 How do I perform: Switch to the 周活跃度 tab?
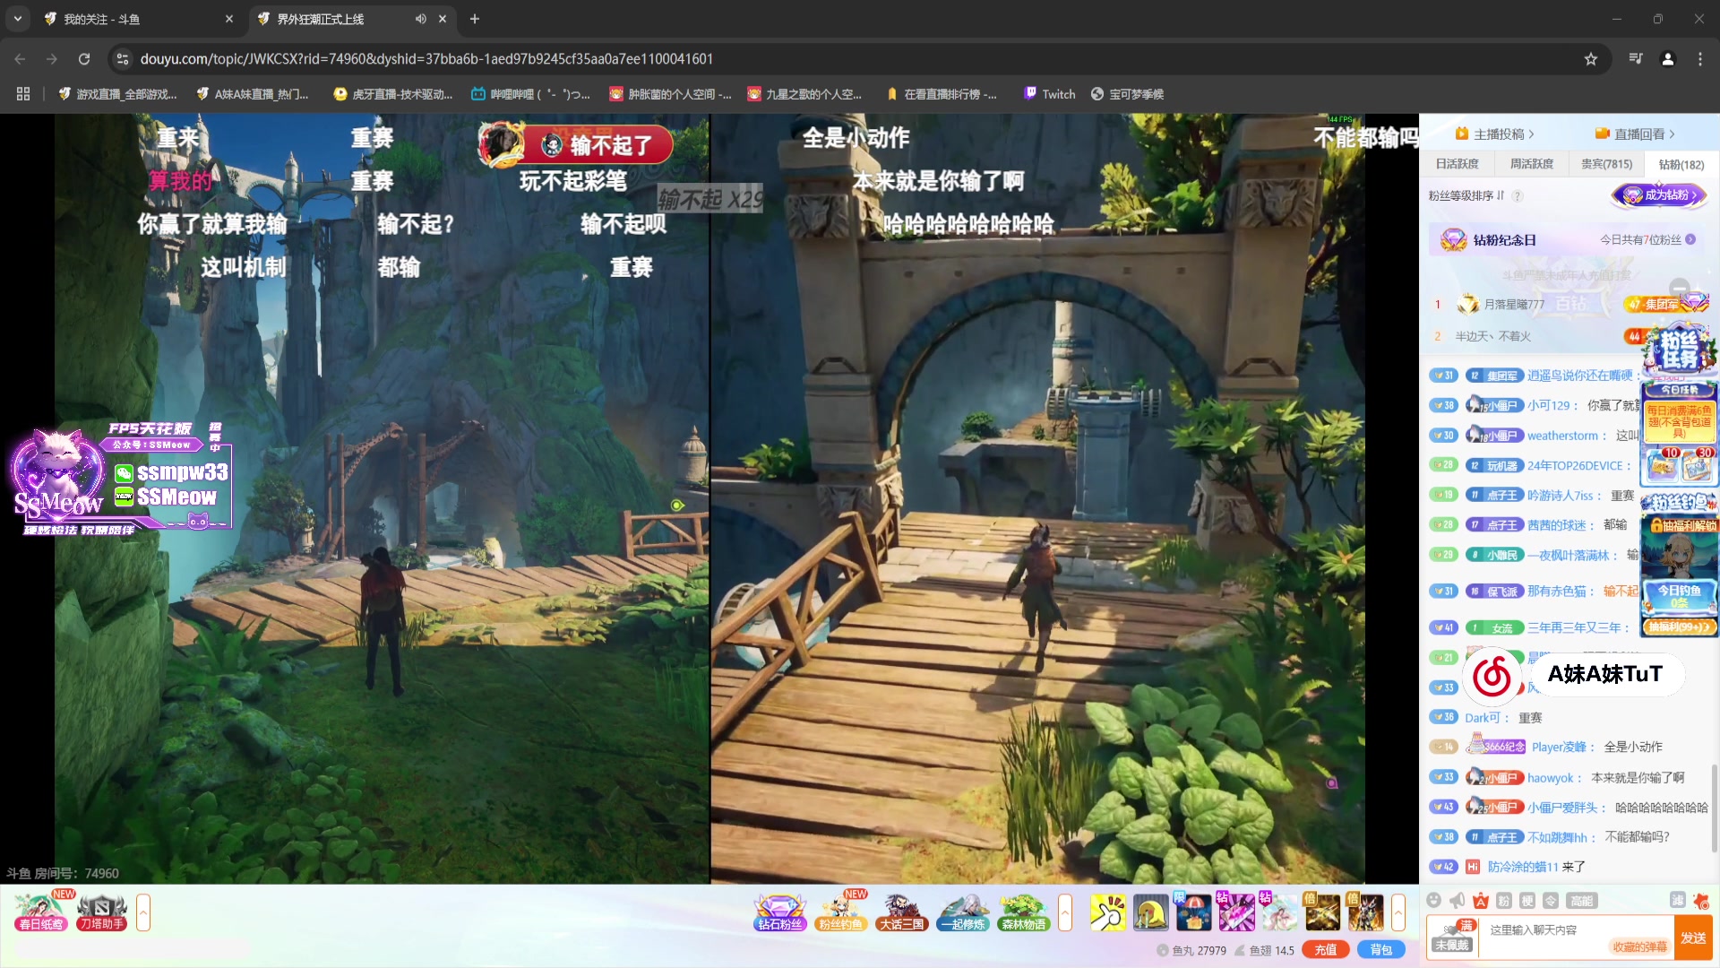click(x=1532, y=164)
